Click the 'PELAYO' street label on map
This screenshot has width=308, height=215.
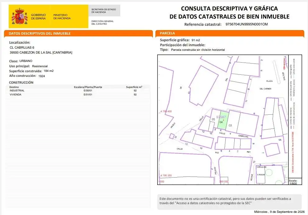tap(215, 171)
